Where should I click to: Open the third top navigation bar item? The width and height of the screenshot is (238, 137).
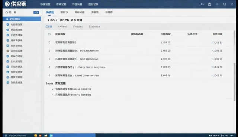pyautogui.click(x=77, y=4)
